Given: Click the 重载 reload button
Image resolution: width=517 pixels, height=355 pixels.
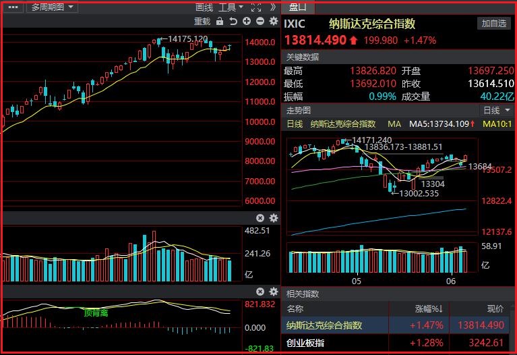Looking at the screenshot, I should [x=202, y=22].
